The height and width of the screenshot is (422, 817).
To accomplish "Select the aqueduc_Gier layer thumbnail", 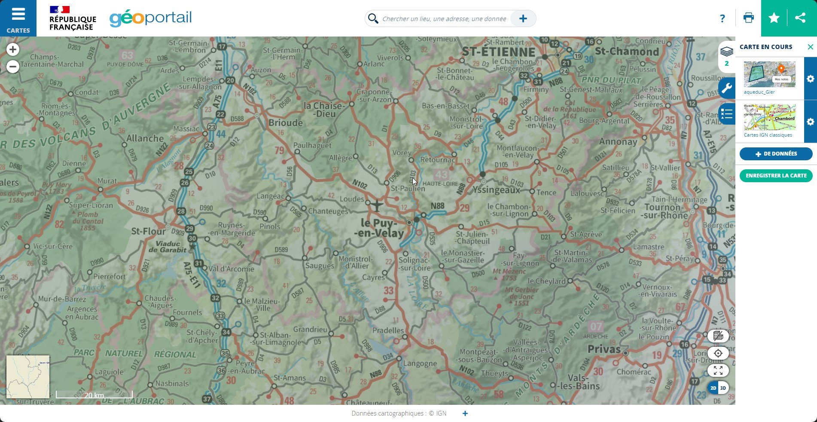I will click(x=769, y=74).
